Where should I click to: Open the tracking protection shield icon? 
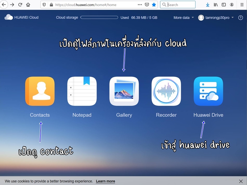point(44,5)
